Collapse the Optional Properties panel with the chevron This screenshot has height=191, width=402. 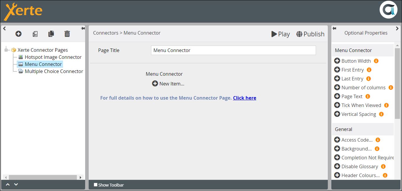click(397, 28)
